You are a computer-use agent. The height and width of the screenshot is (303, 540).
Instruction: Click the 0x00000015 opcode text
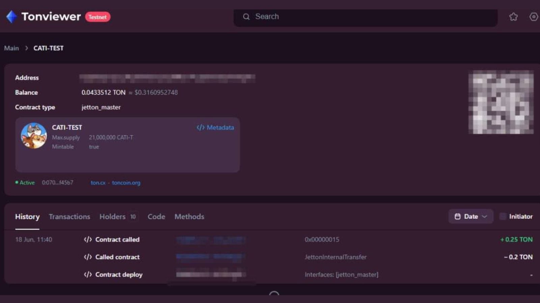point(322,239)
